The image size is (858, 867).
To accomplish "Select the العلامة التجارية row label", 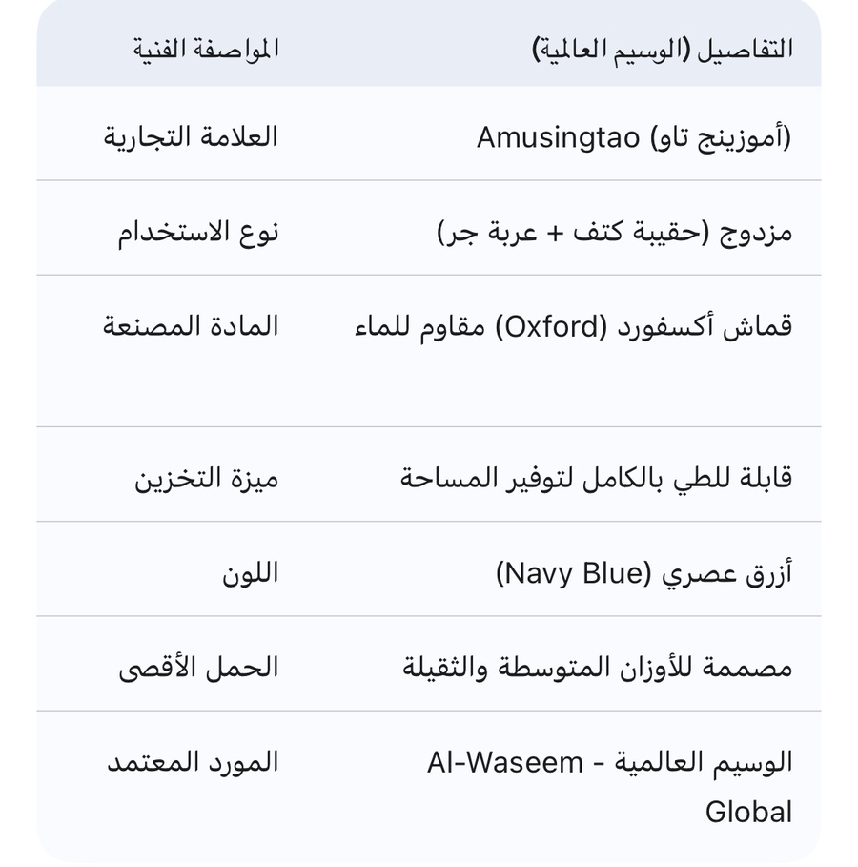I will (191, 136).
